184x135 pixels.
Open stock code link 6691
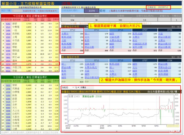8,67
